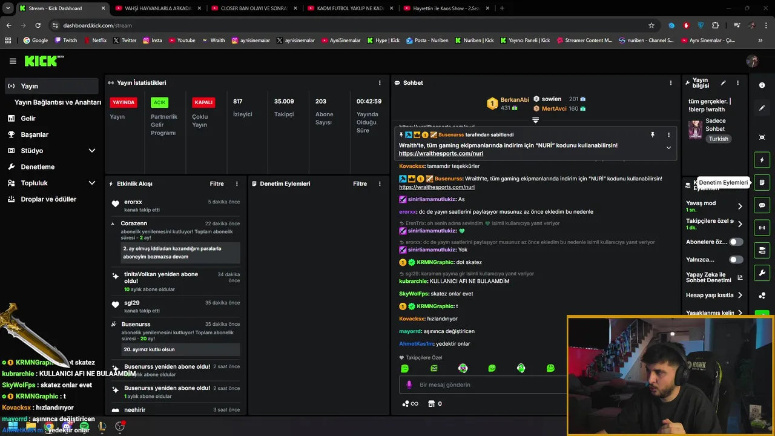
Task: Switch to the Hayrettin ile Kaos Show tab
Action: (446, 8)
